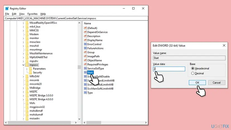
Task: Select the msgpiowin32 tree key
Action: [37, 107]
